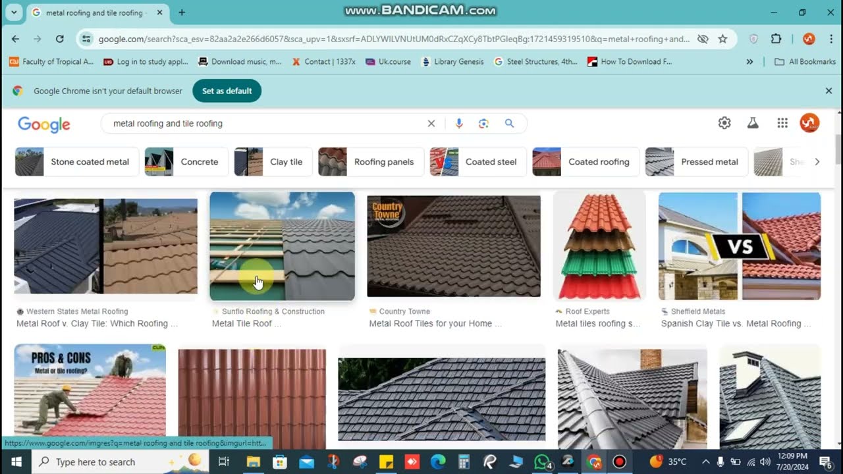843x474 pixels.
Task: Open Windows notification center icon
Action: [825, 461]
